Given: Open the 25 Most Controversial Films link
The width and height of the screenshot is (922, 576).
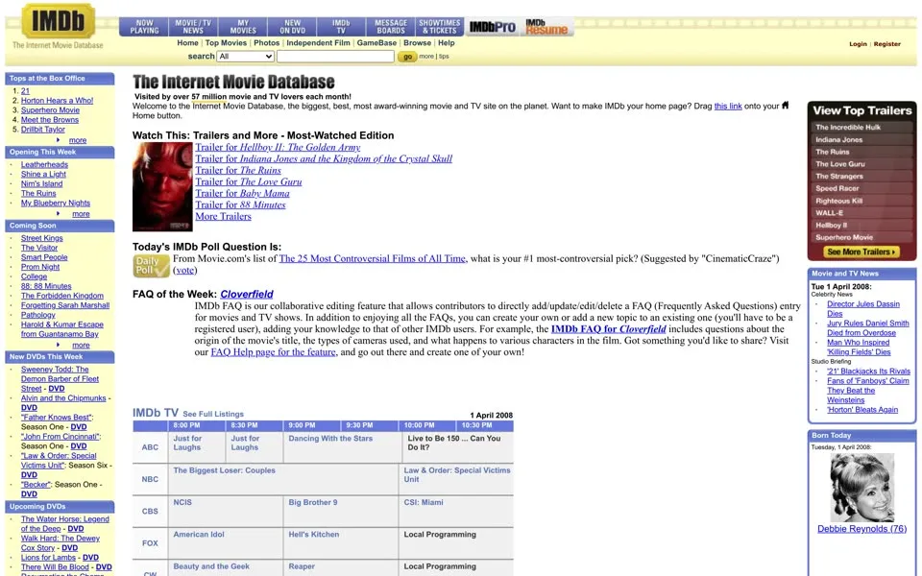Looking at the screenshot, I should 373,258.
